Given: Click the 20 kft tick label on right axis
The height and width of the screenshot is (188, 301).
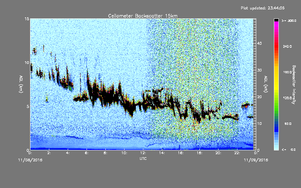Looking at the screenshot, I should pos(259,97).
